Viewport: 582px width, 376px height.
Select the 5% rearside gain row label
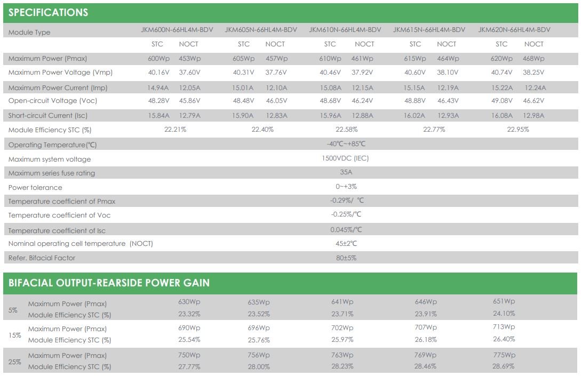[13, 310]
